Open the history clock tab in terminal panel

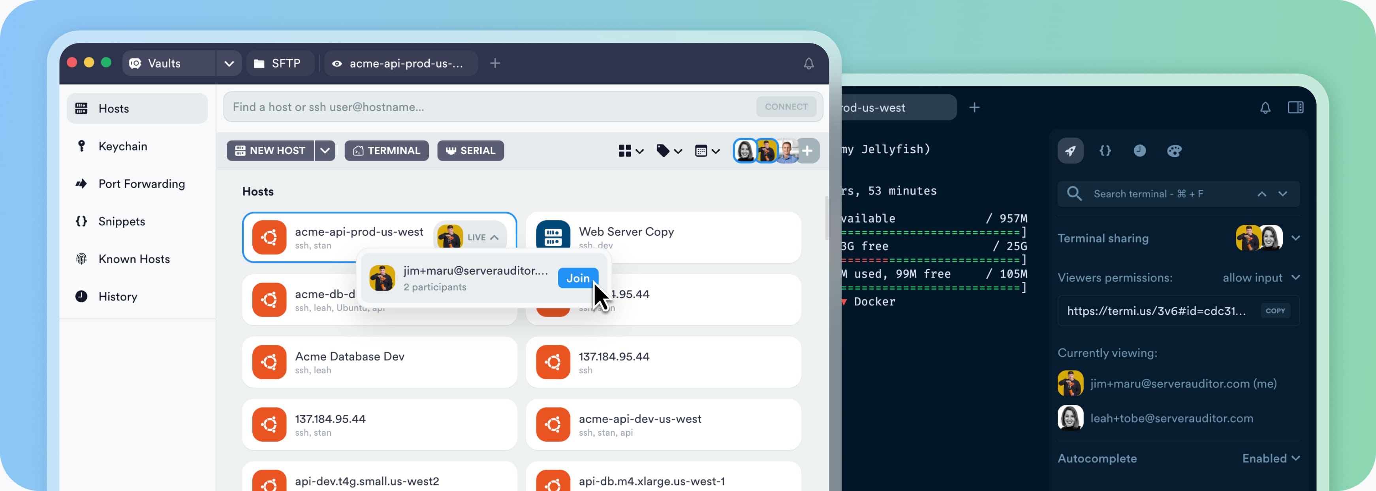[1139, 150]
